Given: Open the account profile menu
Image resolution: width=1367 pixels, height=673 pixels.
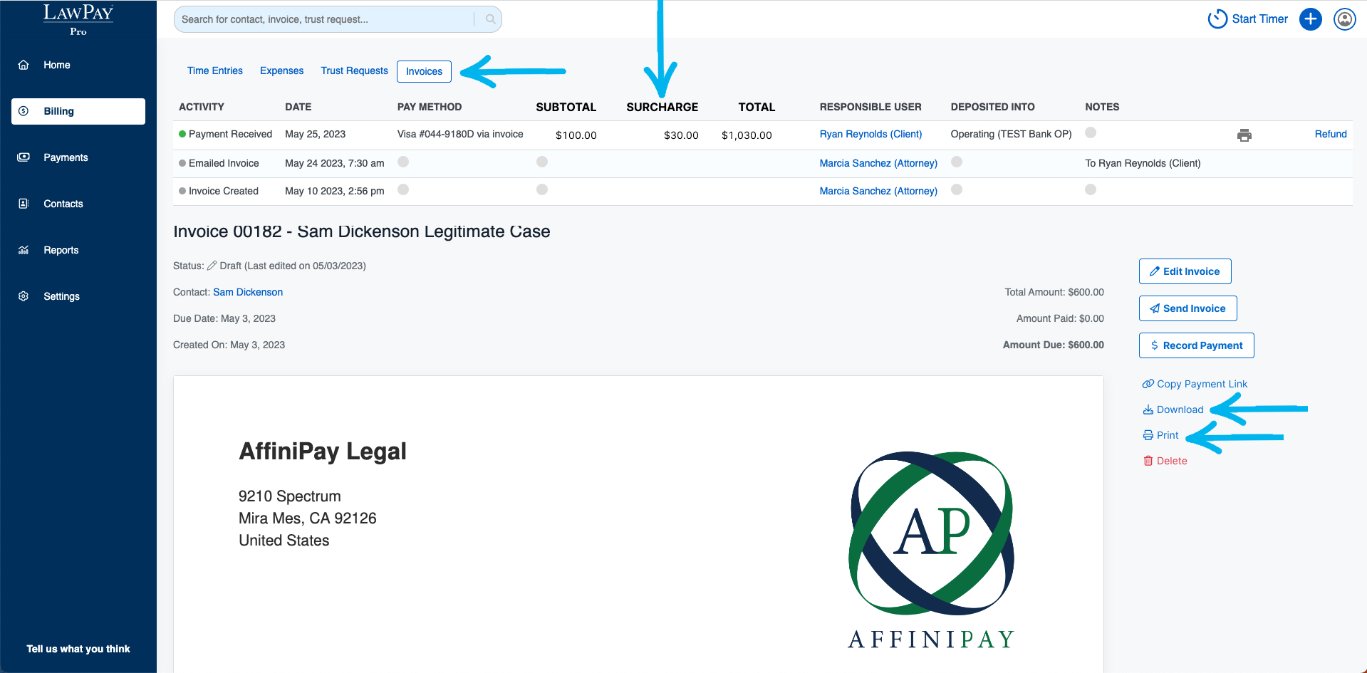Looking at the screenshot, I should [1343, 19].
